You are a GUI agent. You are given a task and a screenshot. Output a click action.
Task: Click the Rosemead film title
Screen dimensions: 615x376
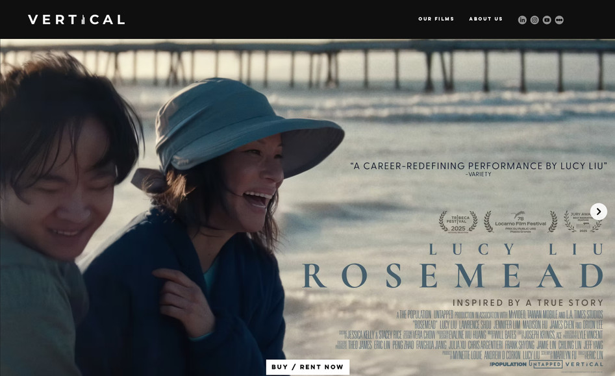click(x=453, y=275)
